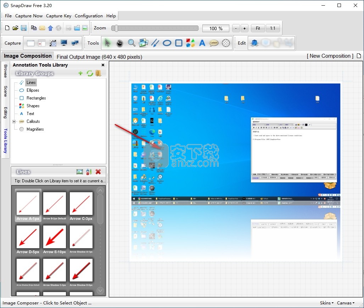
Task: Select the text A tool
Action: coord(202,43)
